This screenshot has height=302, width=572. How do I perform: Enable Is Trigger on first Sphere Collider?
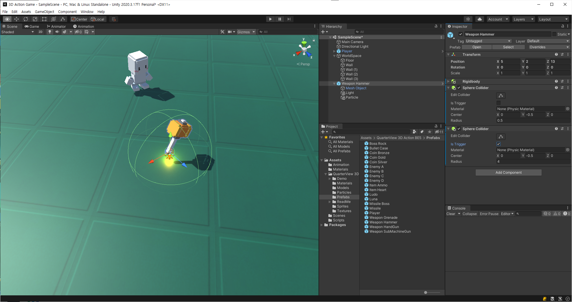[x=499, y=103]
